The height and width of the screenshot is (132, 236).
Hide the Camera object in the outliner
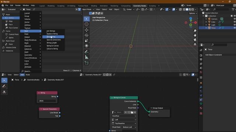tap(235, 19)
